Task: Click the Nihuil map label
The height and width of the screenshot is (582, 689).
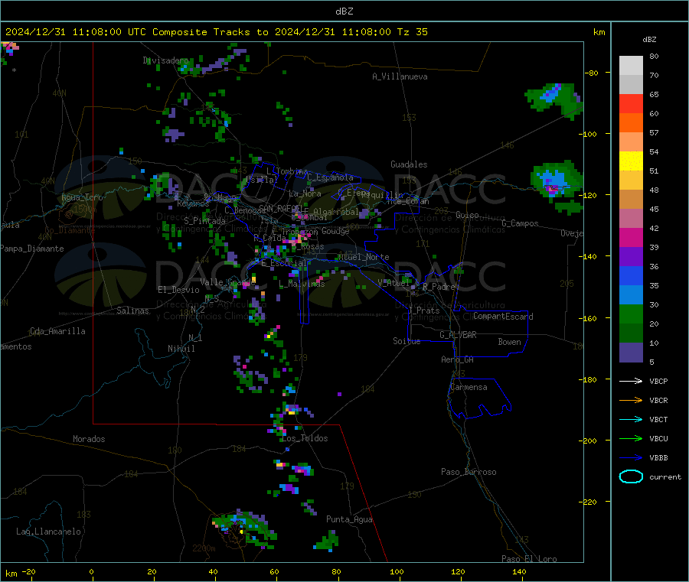Action: click(181, 349)
